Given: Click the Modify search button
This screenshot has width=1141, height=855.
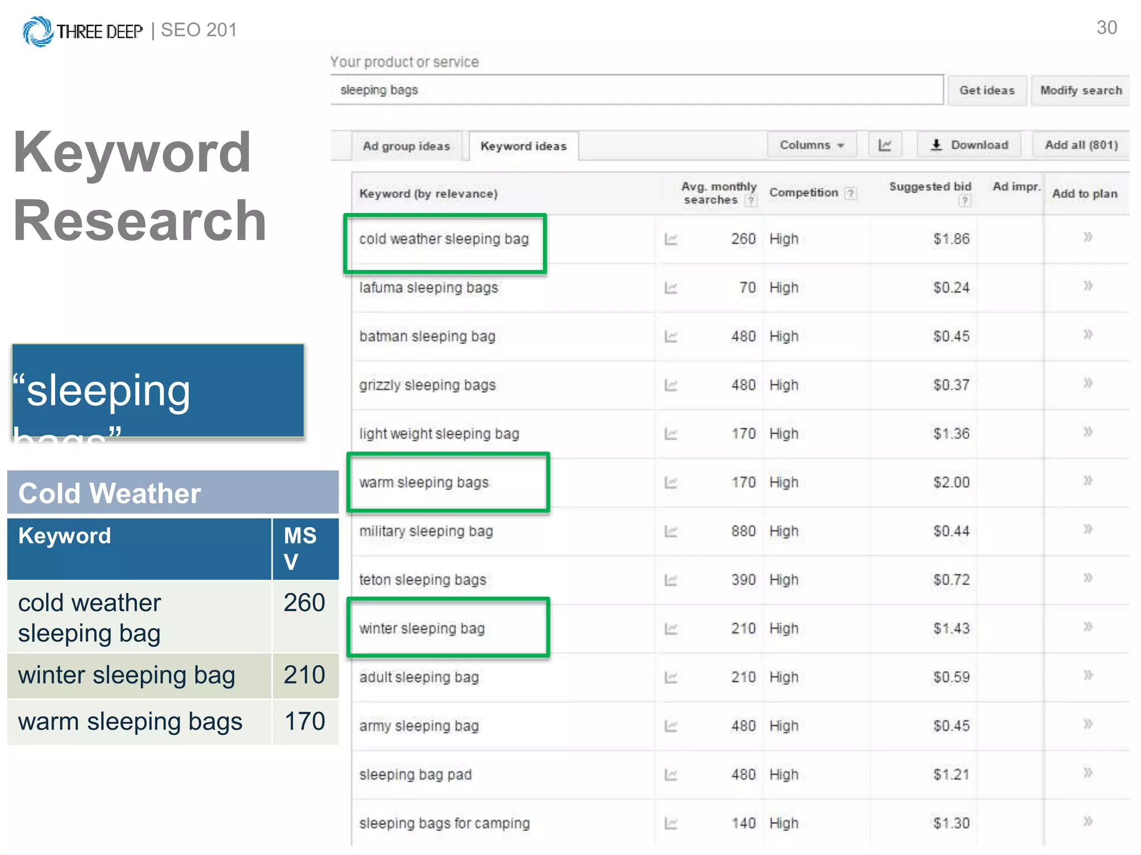Looking at the screenshot, I should [x=1080, y=91].
